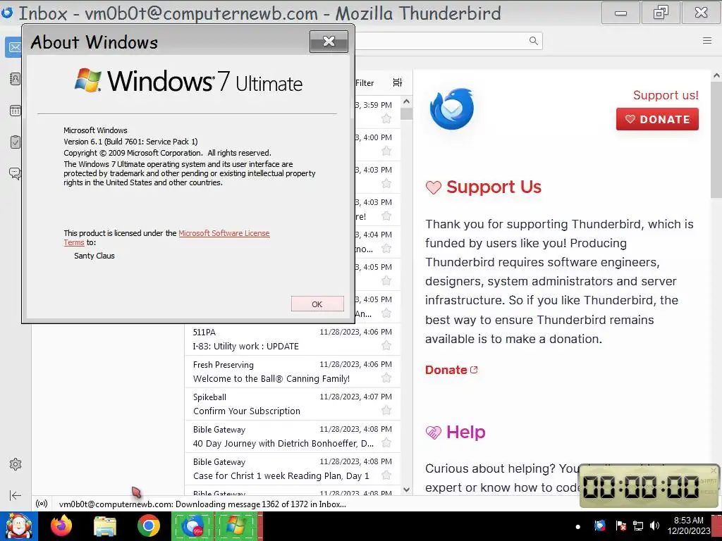Click the red DONATE button

pos(657,119)
